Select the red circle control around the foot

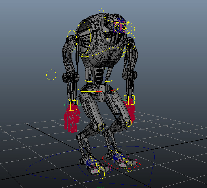click(121, 162)
